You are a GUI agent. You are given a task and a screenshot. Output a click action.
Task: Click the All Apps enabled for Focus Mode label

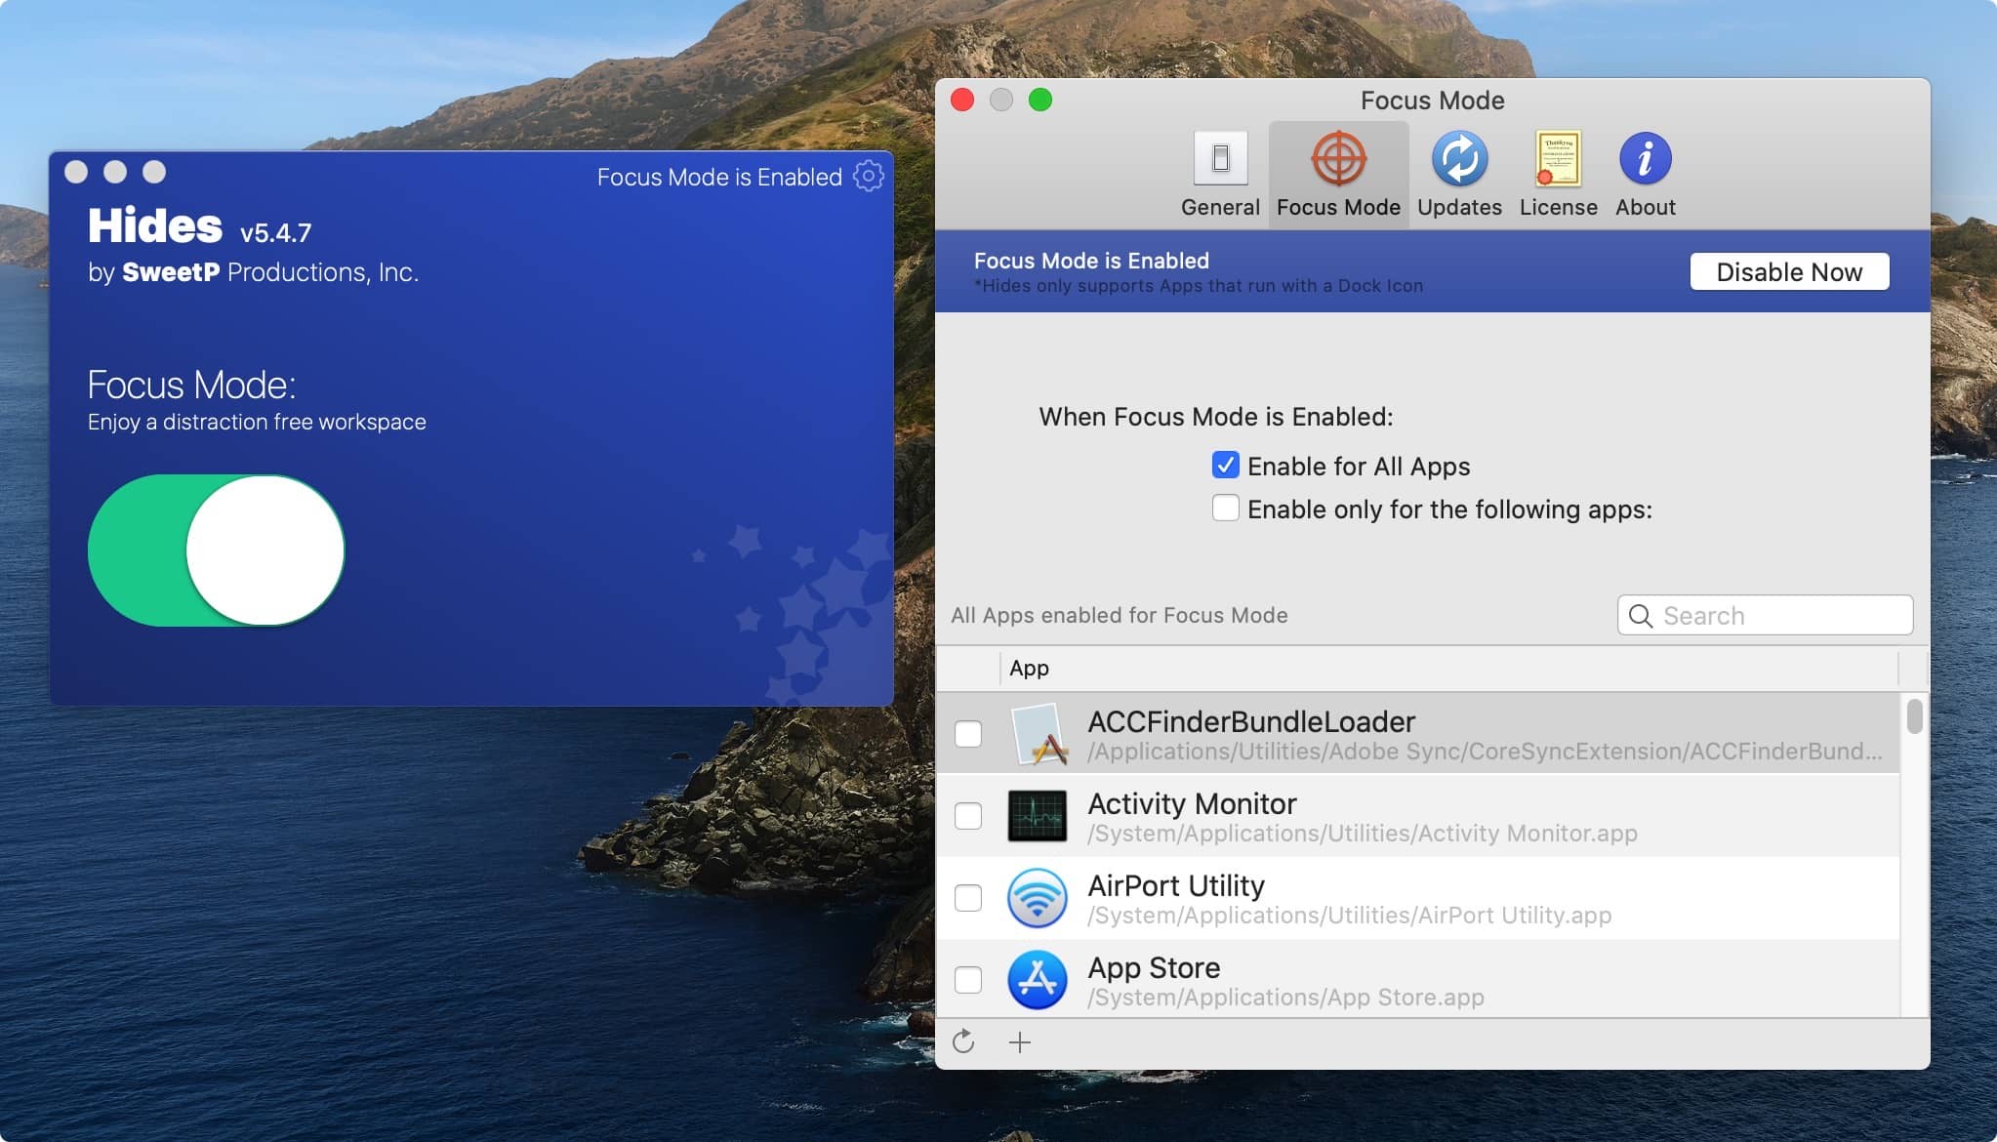[1120, 615]
